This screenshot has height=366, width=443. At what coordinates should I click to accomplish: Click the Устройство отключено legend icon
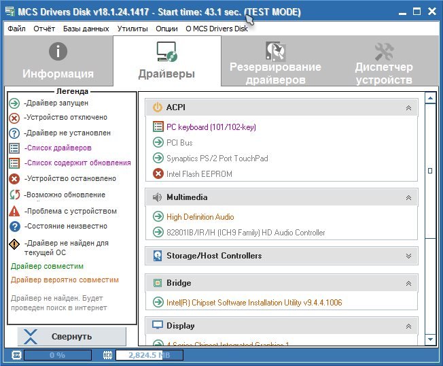14,118
